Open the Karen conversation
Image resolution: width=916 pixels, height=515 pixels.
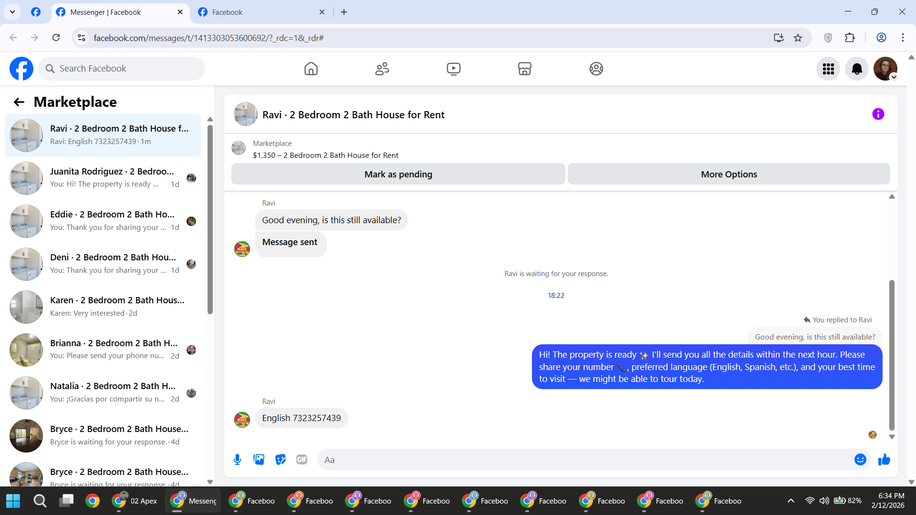(103, 307)
